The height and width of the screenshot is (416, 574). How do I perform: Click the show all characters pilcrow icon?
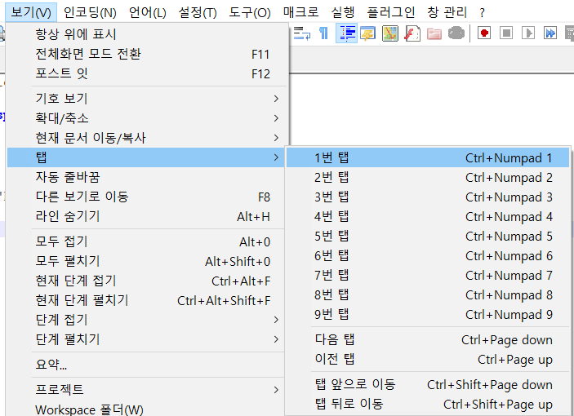323,33
